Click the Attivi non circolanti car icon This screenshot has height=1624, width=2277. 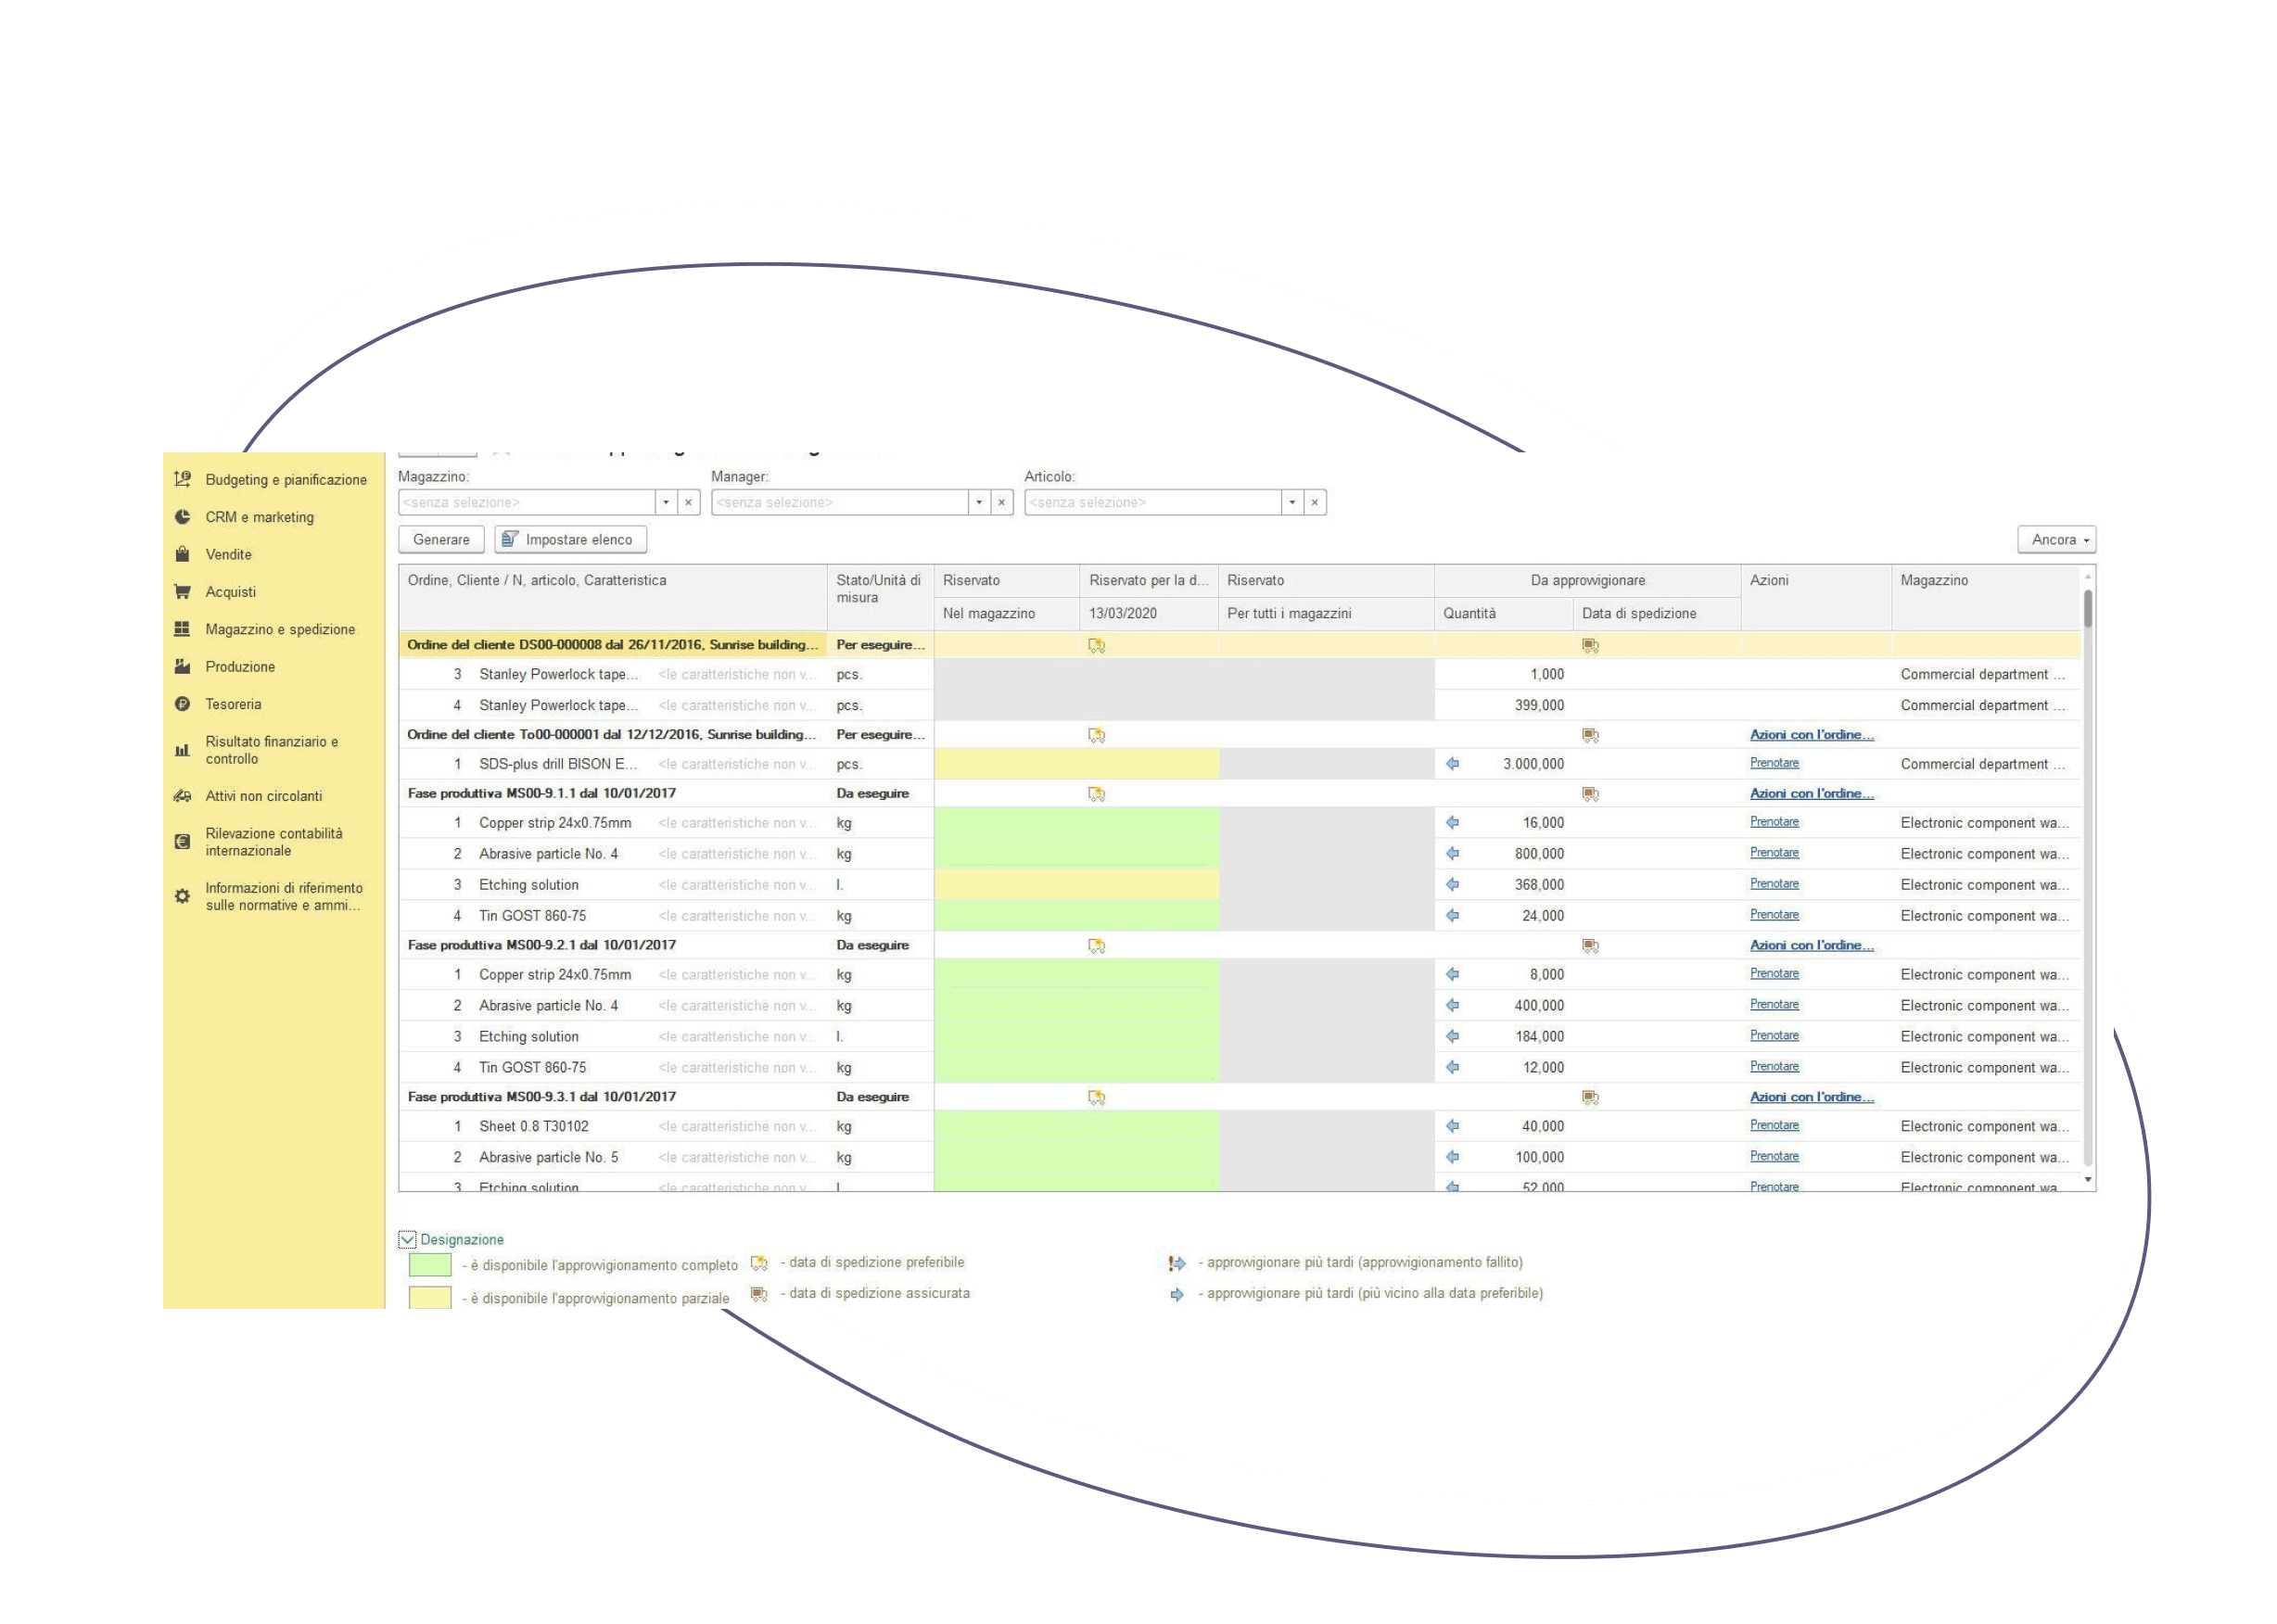pyautogui.click(x=182, y=796)
